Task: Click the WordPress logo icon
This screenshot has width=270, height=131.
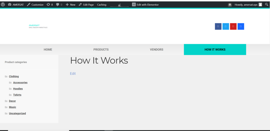Action: click(x=3, y=5)
